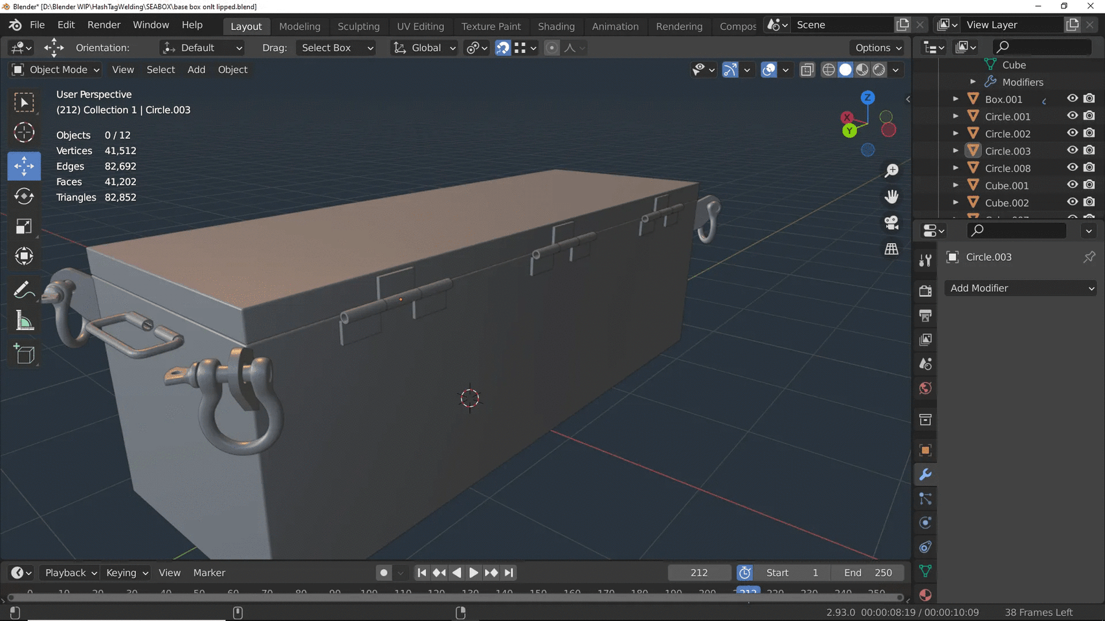Open the Tool properties tab
This screenshot has height=621, width=1105.
(925, 260)
